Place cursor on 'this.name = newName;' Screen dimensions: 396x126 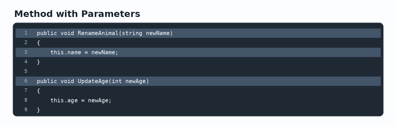click(x=84, y=53)
